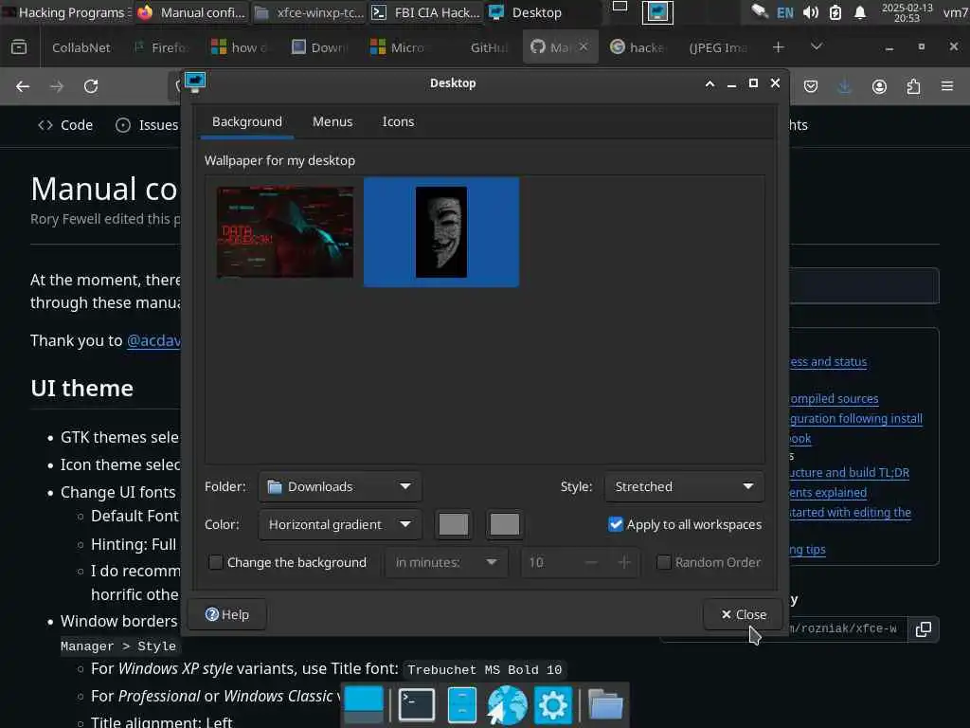This screenshot has width=970, height=728.
Task: Click the interval value field showing 10
Action: [549, 562]
